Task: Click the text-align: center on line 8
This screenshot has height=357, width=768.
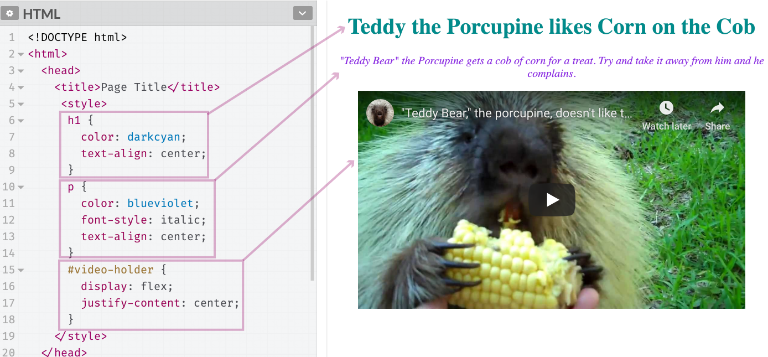Action: coord(143,153)
